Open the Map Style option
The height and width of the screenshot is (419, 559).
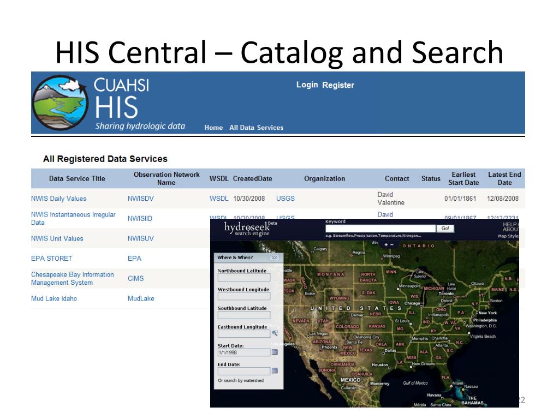click(x=508, y=236)
